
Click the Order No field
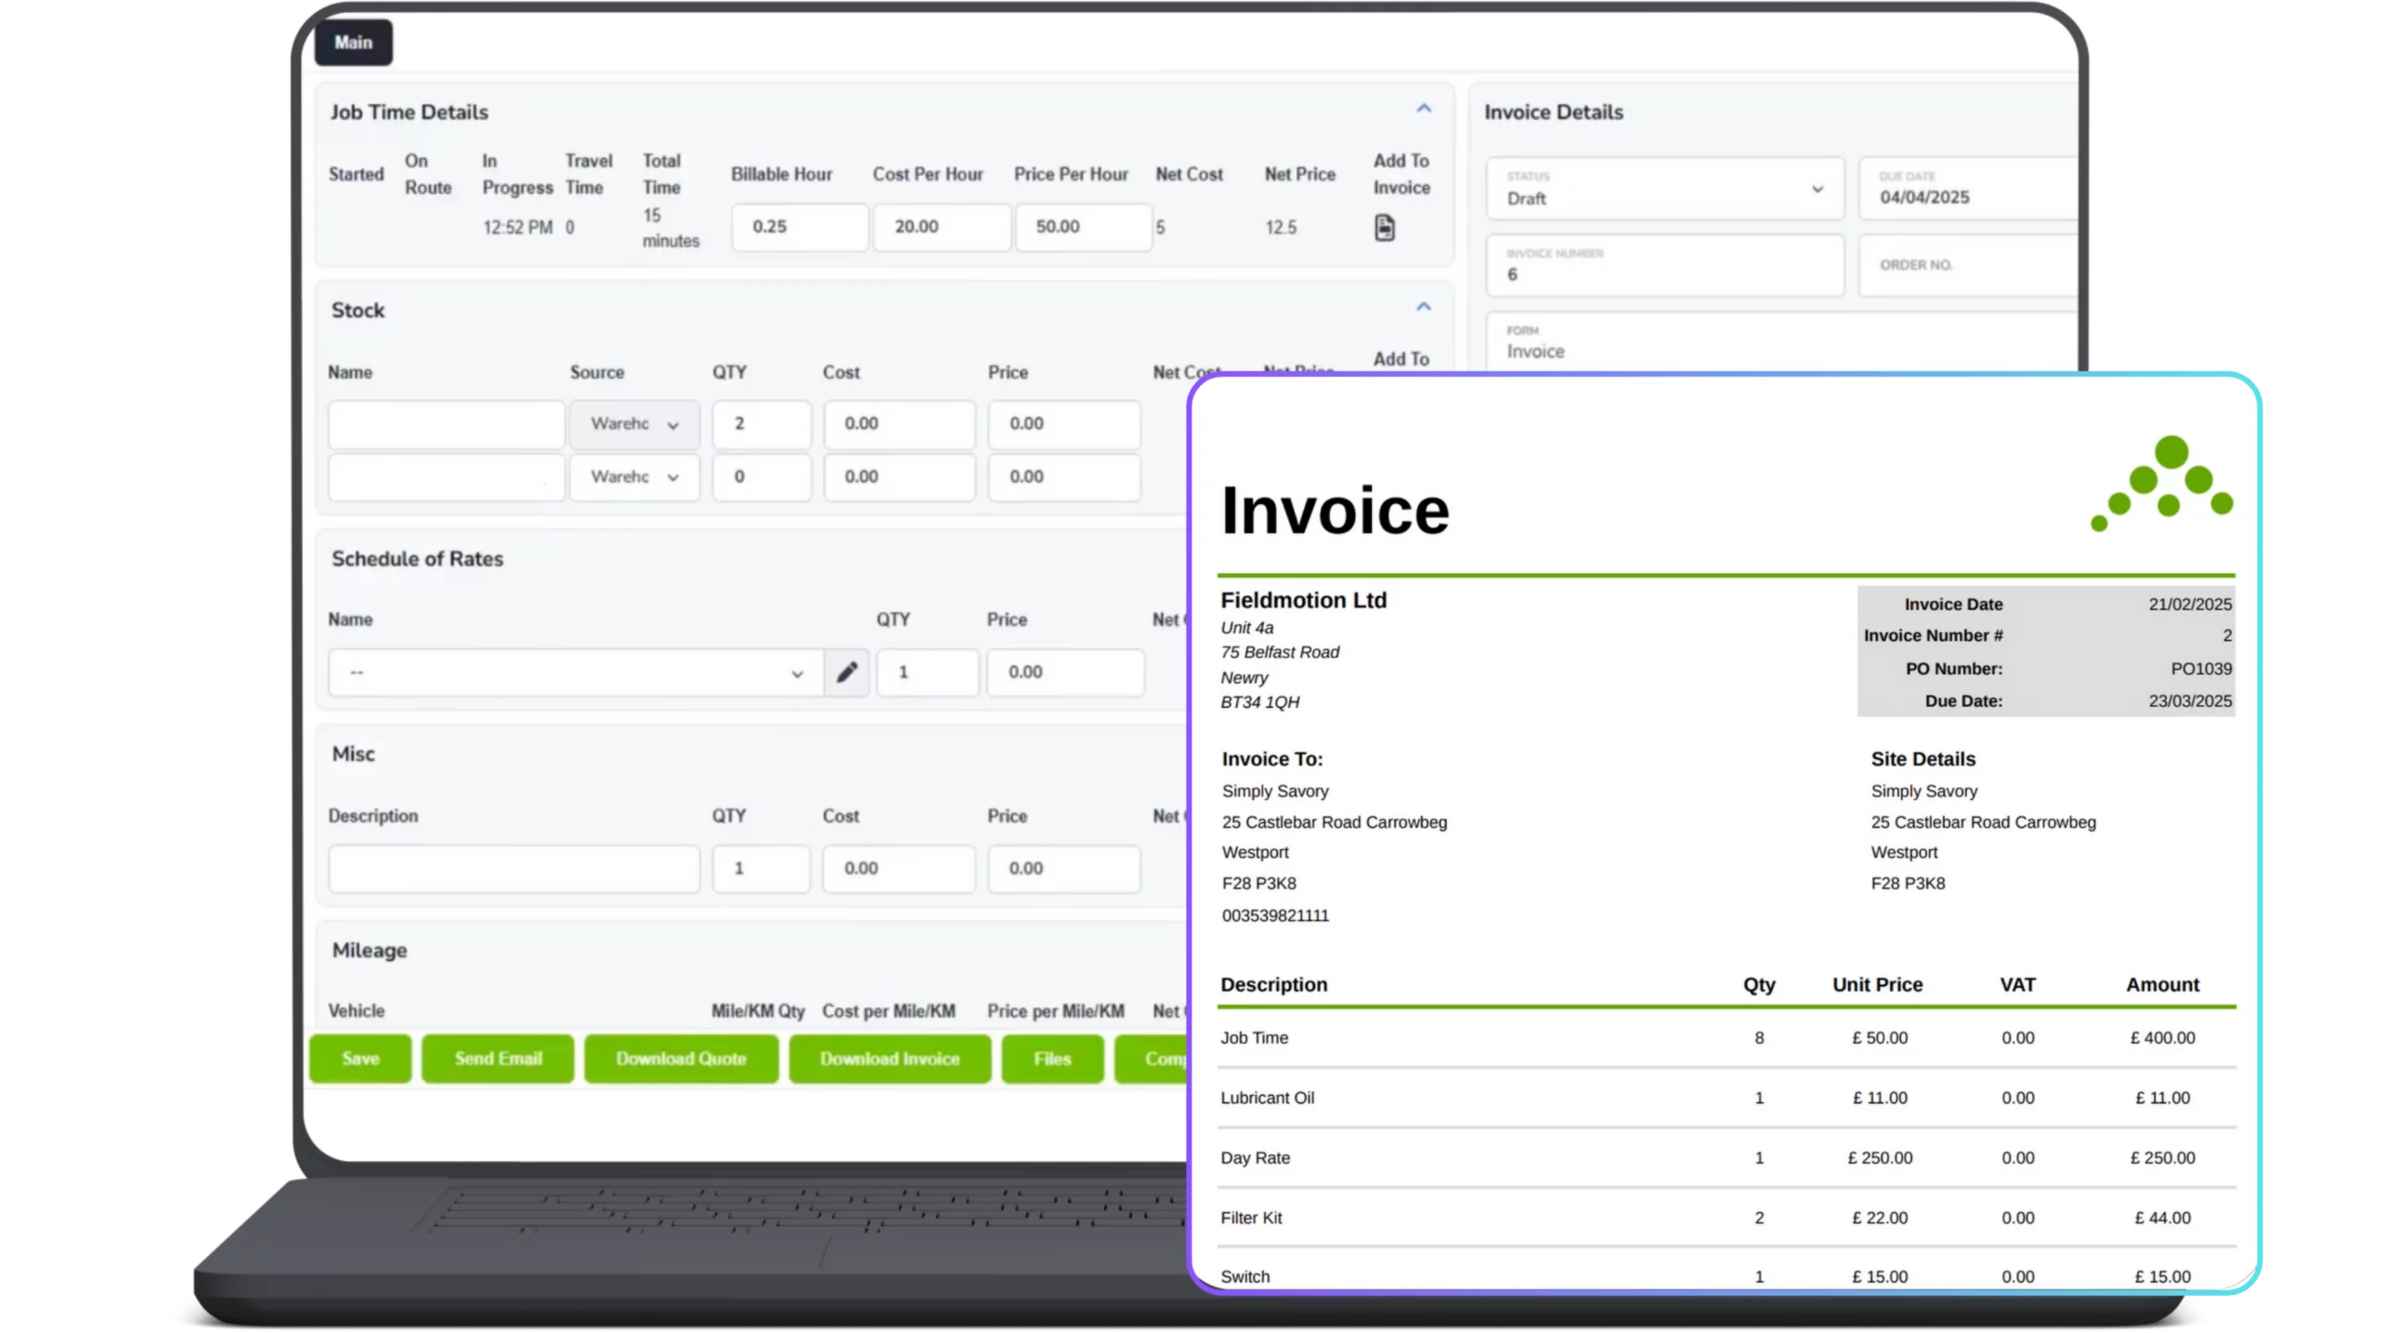(1965, 267)
